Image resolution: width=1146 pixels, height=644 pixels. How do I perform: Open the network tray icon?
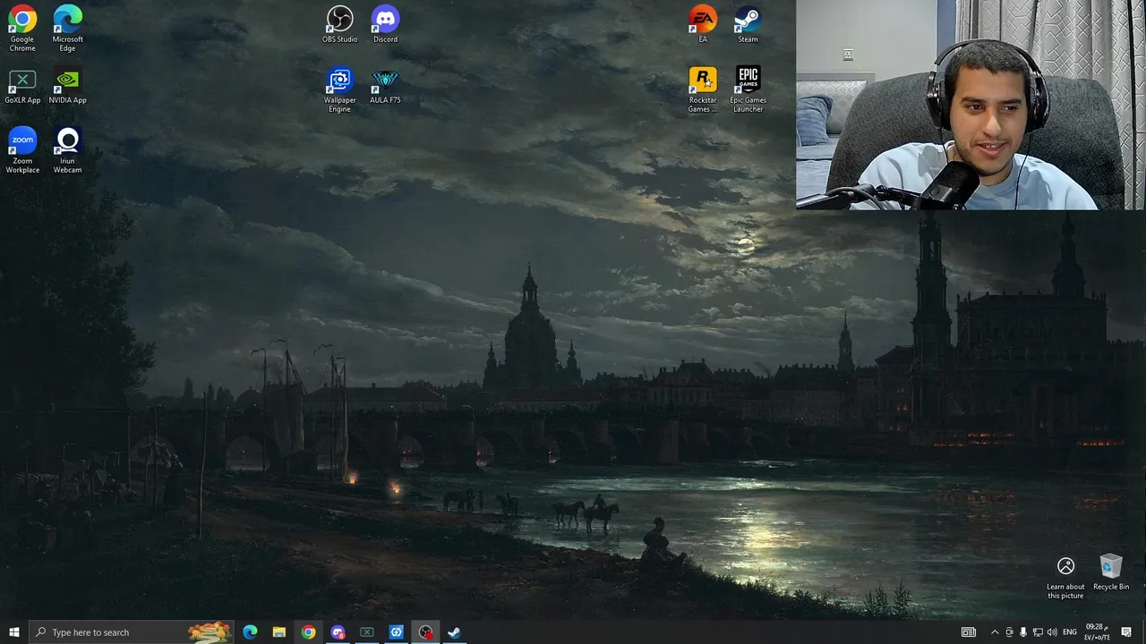pos(1038,632)
